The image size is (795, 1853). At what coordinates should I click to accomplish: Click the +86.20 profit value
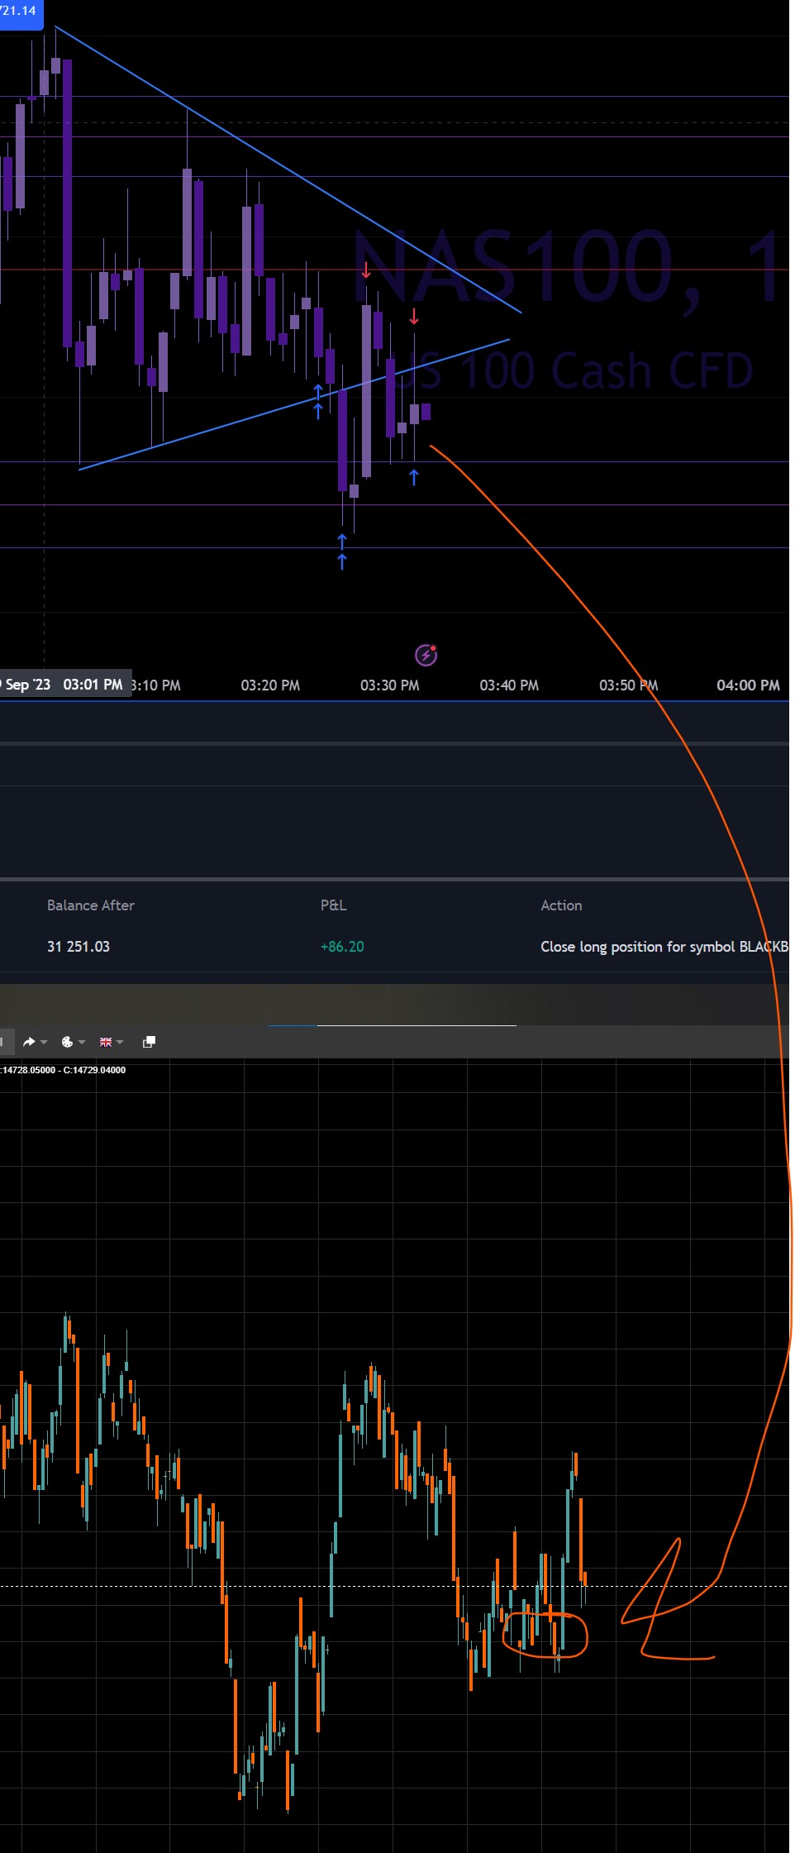[x=342, y=947]
